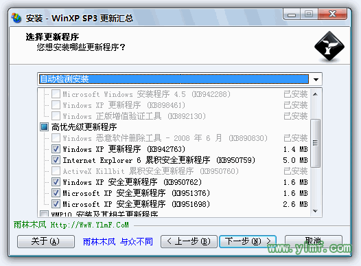Click disabled checkbox for ActiveX Killbit KB950760
This screenshot has width=361, height=266.
pos(56,171)
